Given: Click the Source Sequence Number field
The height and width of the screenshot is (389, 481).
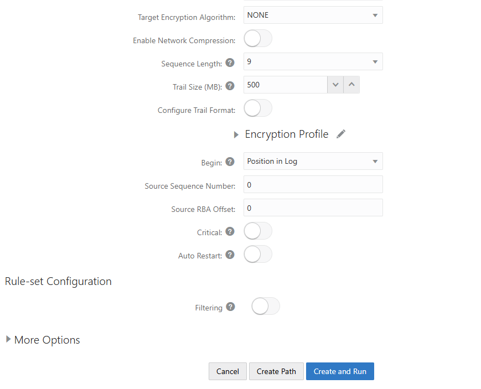Looking at the screenshot, I should [x=313, y=184].
